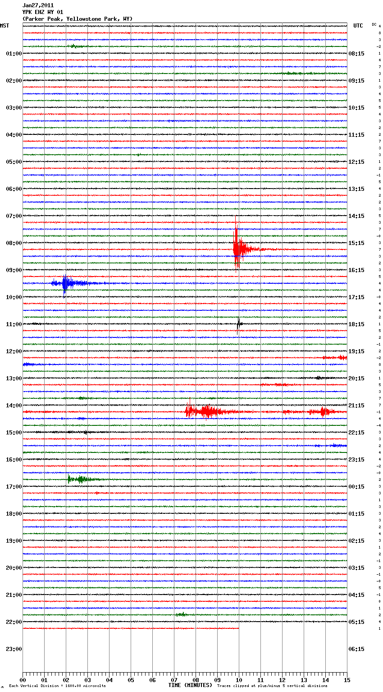
Task: Click the 05:15 UTC time label
Action: click(356, 622)
